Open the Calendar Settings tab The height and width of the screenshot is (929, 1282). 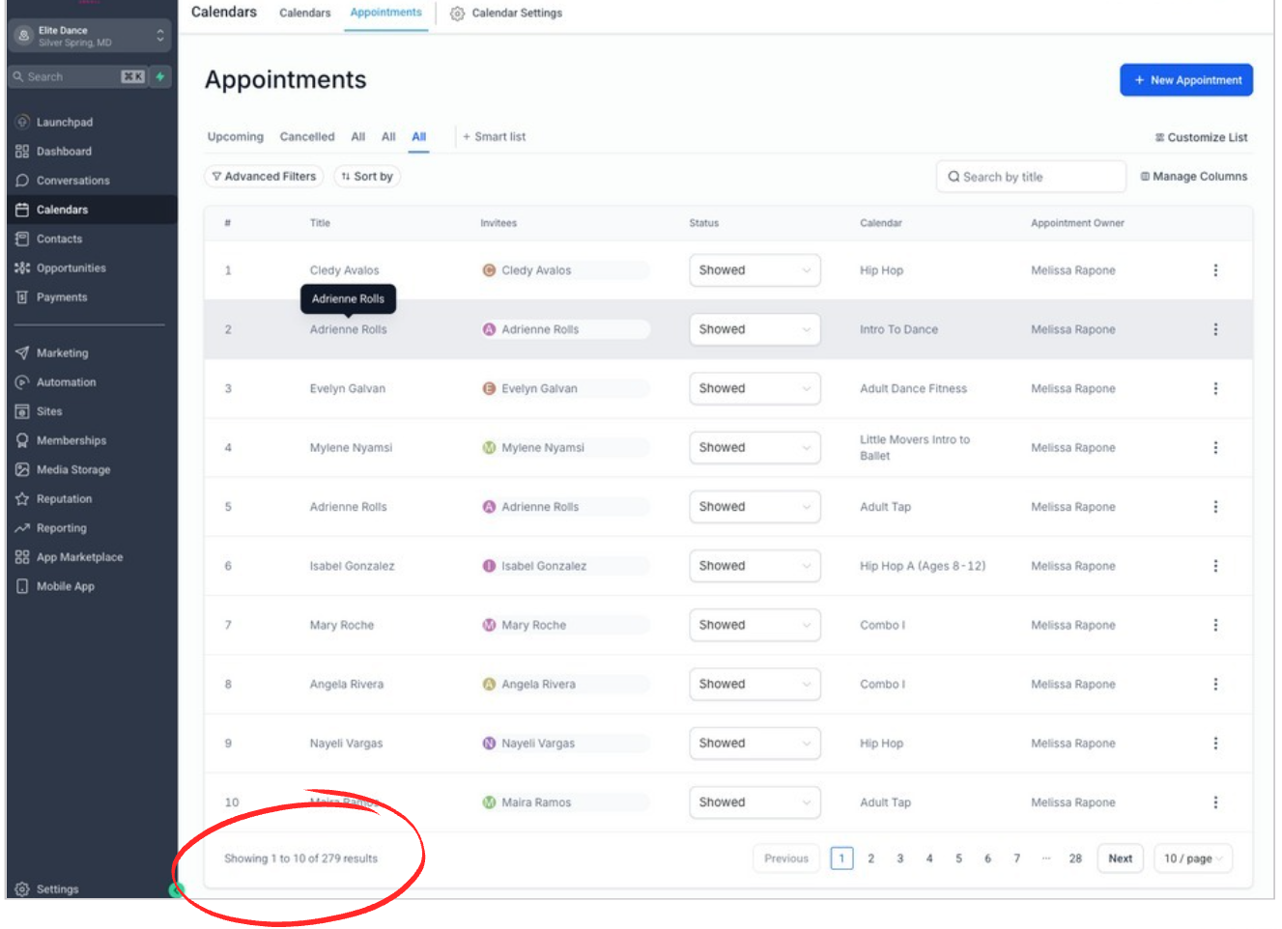[x=506, y=14]
